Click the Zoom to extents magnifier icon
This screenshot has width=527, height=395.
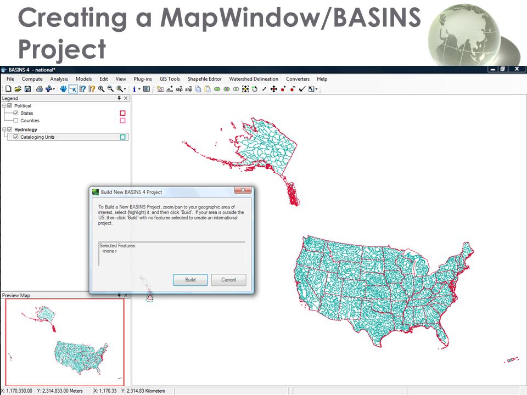click(x=120, y=89)
